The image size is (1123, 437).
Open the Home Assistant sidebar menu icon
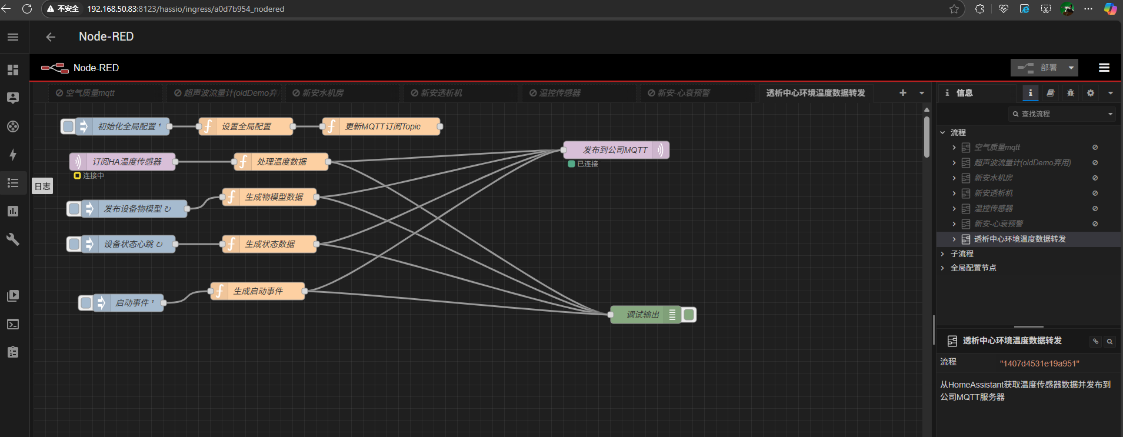pos(13,37)
